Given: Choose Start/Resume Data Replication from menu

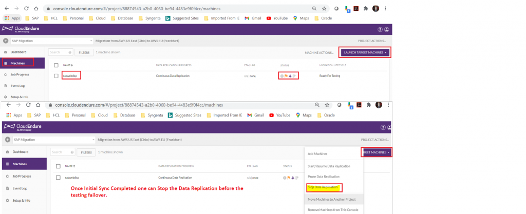Looking at the screenshot, I should (329, 166).
